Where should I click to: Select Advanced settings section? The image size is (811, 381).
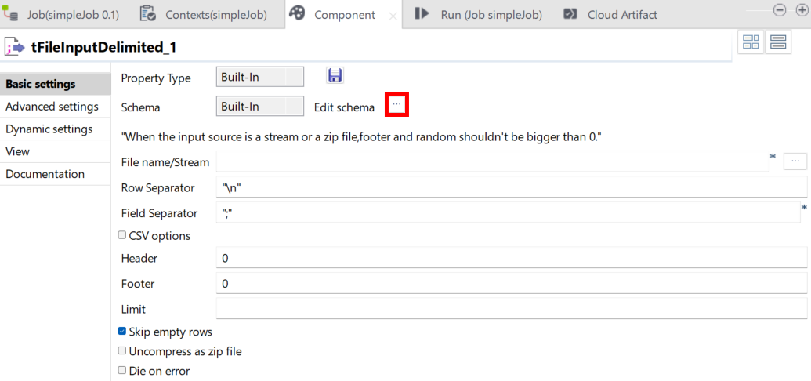point(52,107)
